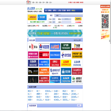
Task: Open the JOYO京惠 logo banner
Action: tap(55, 71)
